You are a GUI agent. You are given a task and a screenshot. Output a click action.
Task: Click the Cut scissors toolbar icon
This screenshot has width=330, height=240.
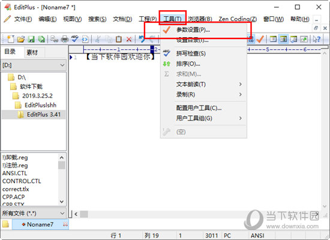click(x=98, y=39)
